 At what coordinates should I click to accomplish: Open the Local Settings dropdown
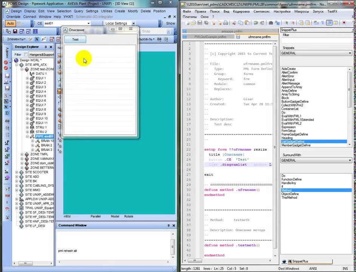click(133, 23)
